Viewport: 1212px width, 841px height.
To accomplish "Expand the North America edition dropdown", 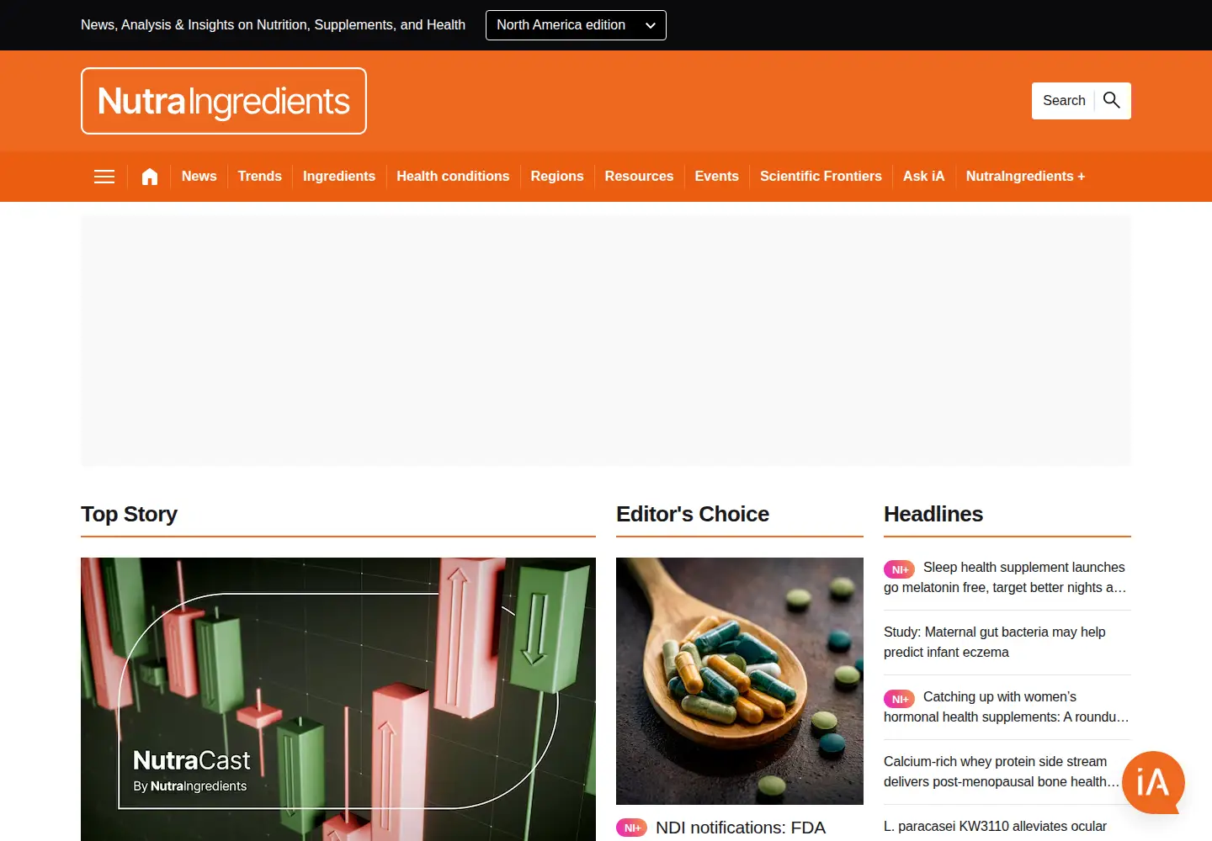I will (x=576, y=25).
